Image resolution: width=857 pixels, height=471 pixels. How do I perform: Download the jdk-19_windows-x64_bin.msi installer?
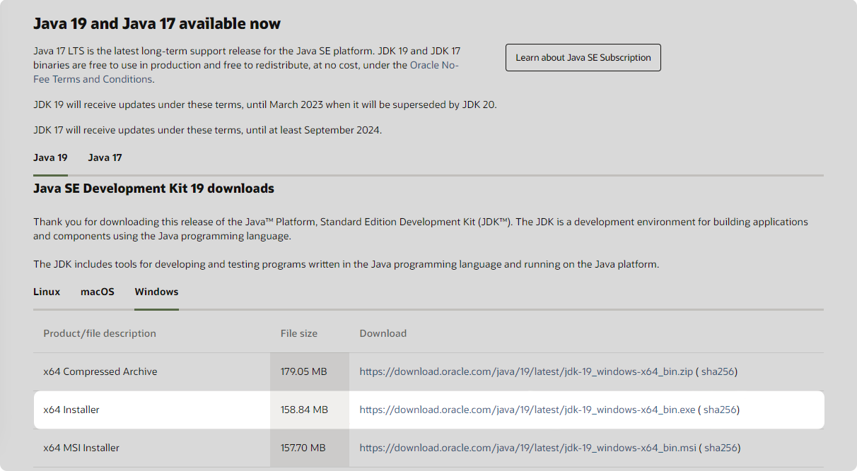527,448
